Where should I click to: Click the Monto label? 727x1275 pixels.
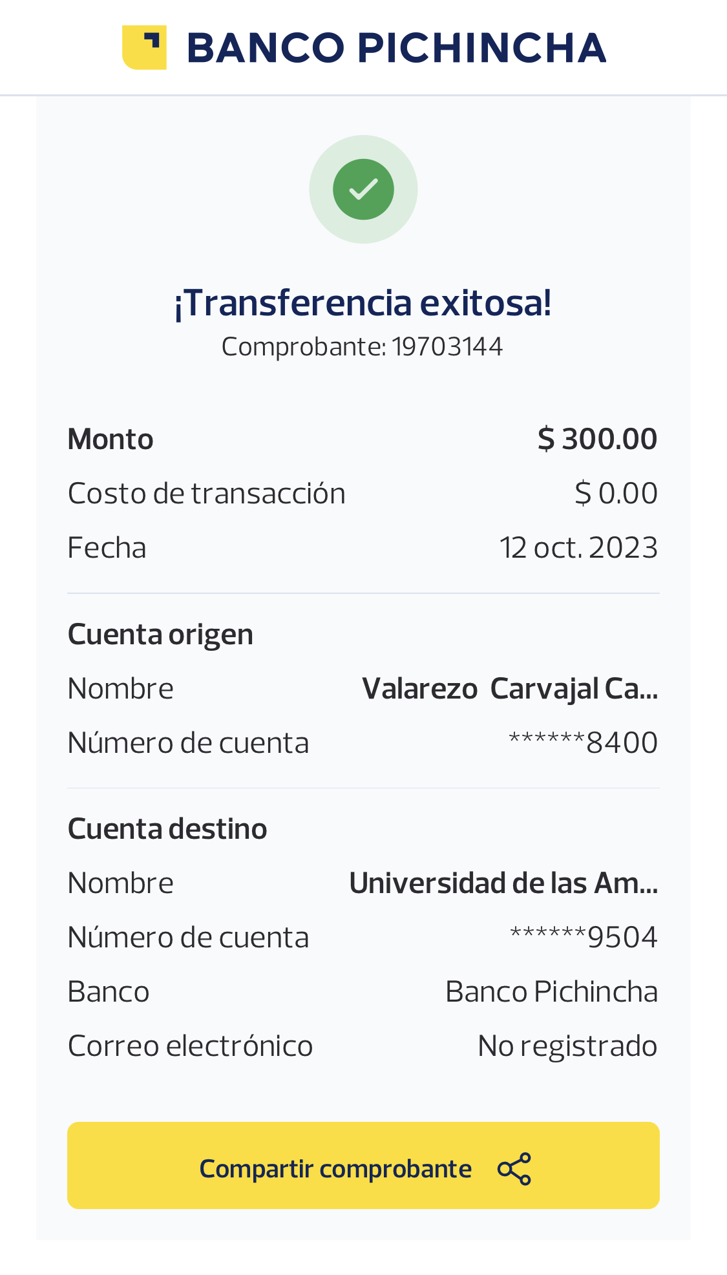[111, 439]
